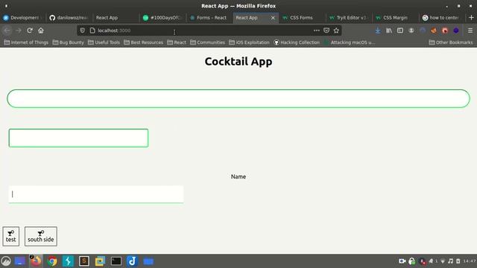
Task: Open a new browser tab
Action: (471, 18)
